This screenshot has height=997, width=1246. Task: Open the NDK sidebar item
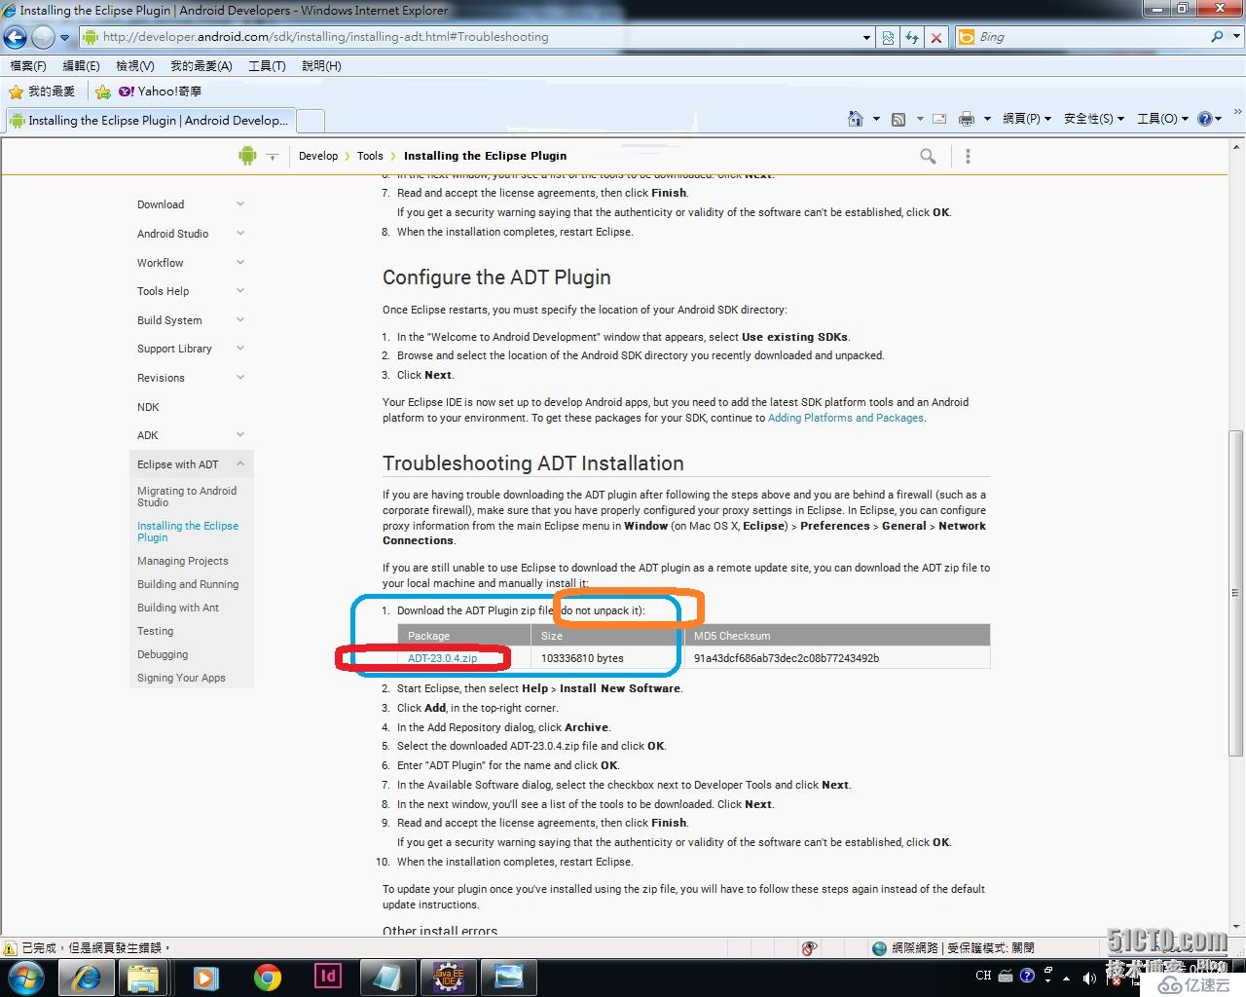point(148,407)
